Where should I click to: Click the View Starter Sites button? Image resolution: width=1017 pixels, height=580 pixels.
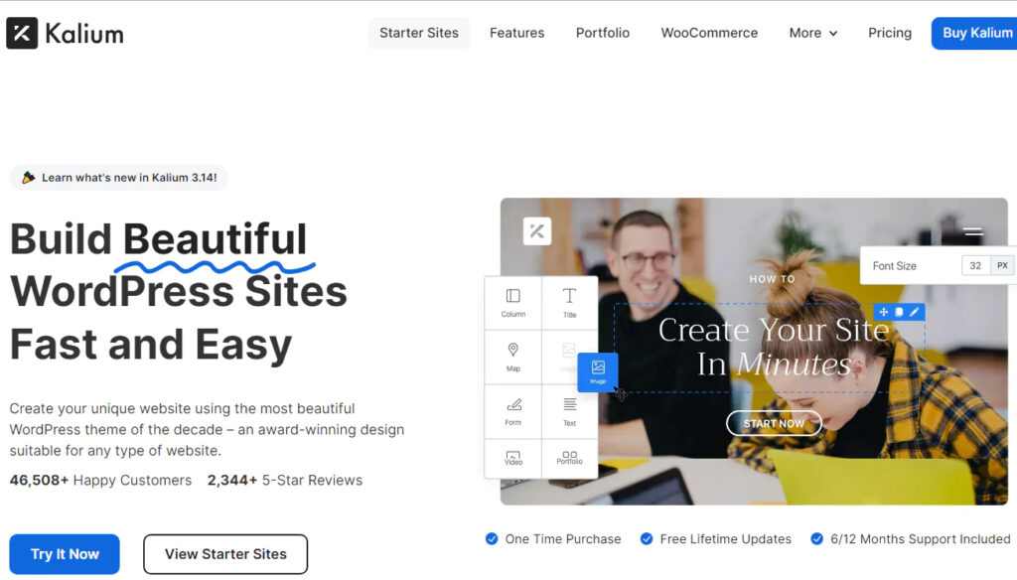[x=225, y=554]
